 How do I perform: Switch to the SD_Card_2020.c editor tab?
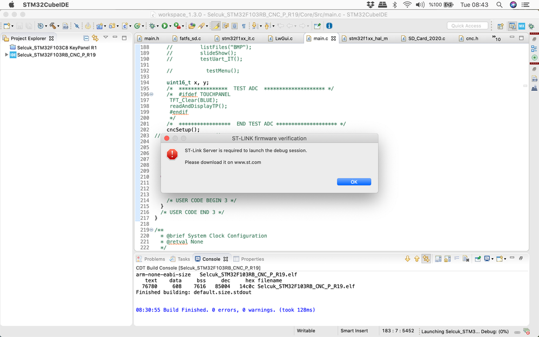[423, 38]
